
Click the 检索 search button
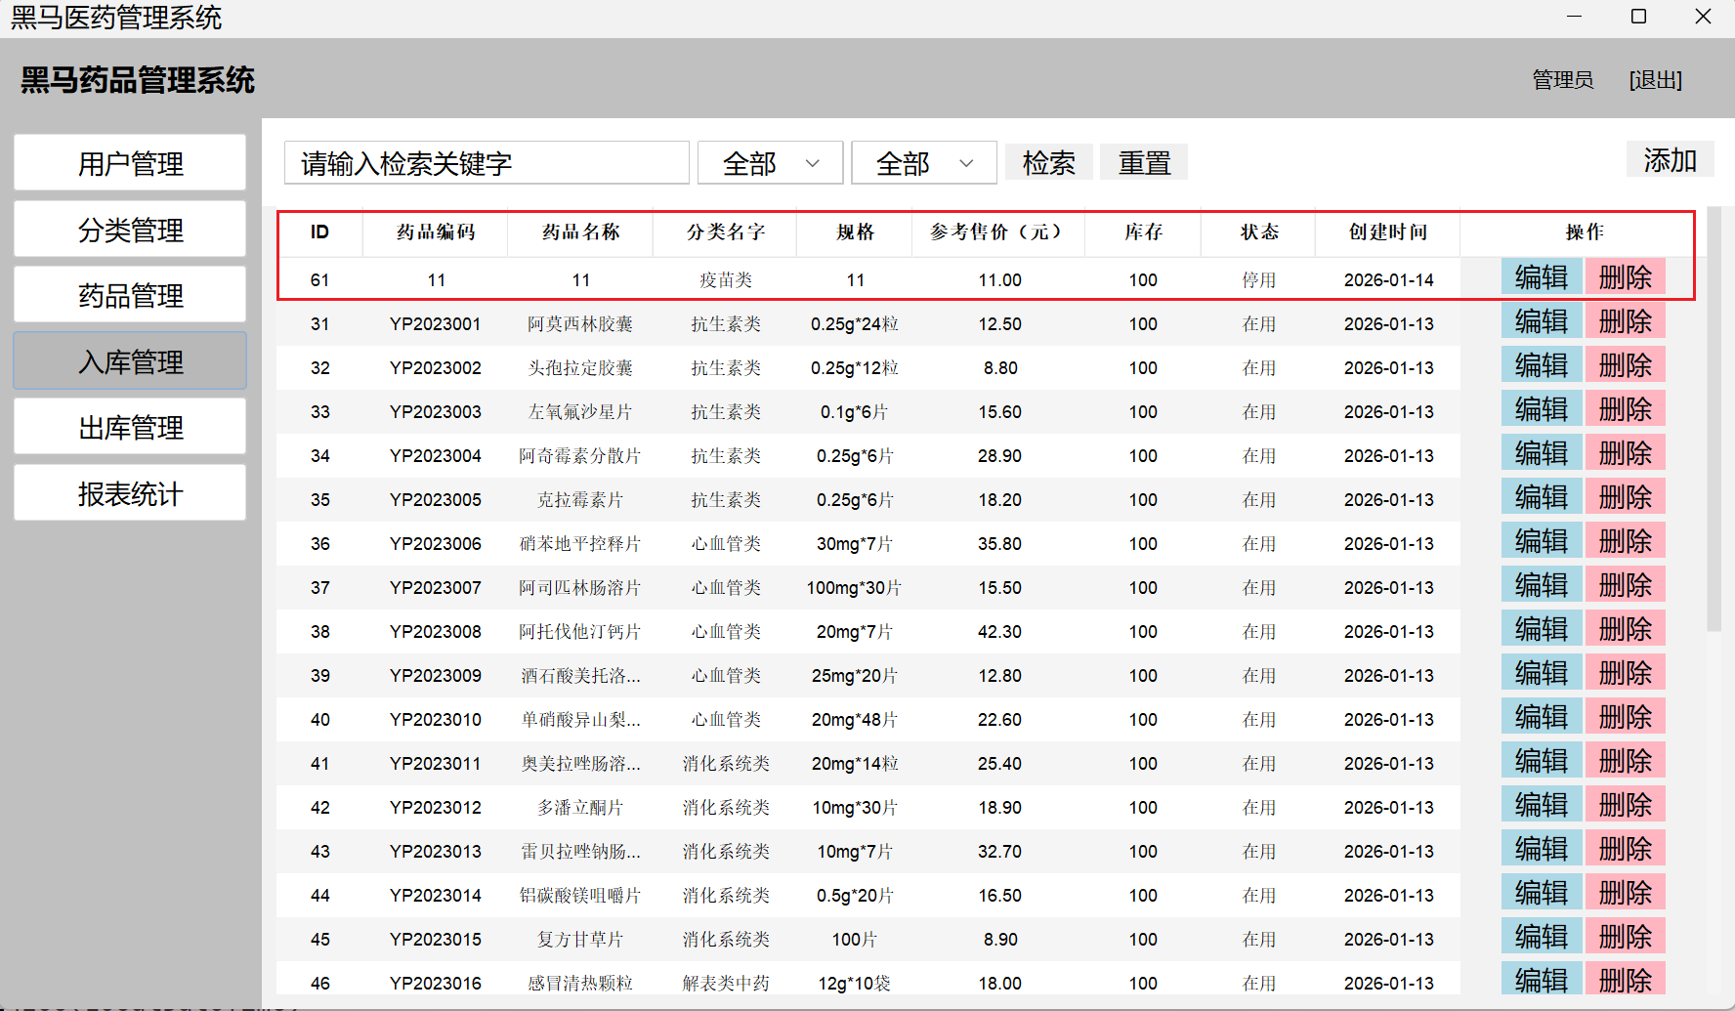(x=1048, y=162)
